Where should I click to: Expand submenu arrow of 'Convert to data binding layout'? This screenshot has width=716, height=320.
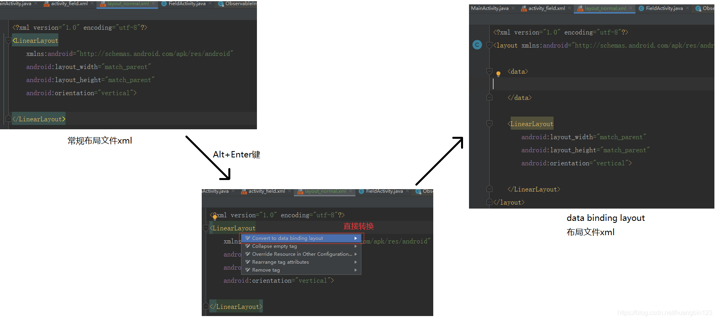point(356,238)
